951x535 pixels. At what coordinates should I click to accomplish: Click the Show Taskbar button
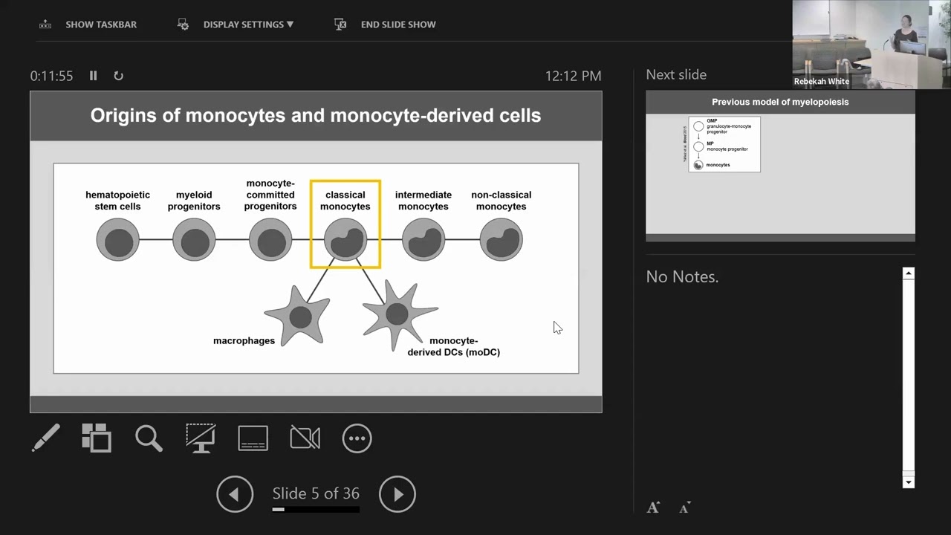88,25
